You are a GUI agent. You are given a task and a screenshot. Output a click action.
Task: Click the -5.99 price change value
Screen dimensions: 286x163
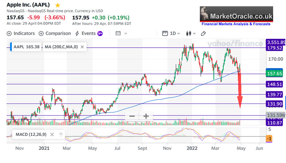33,17
